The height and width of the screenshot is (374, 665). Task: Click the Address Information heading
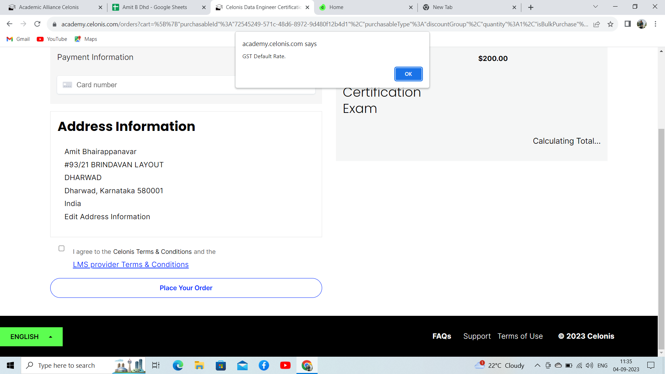[126, 126]
